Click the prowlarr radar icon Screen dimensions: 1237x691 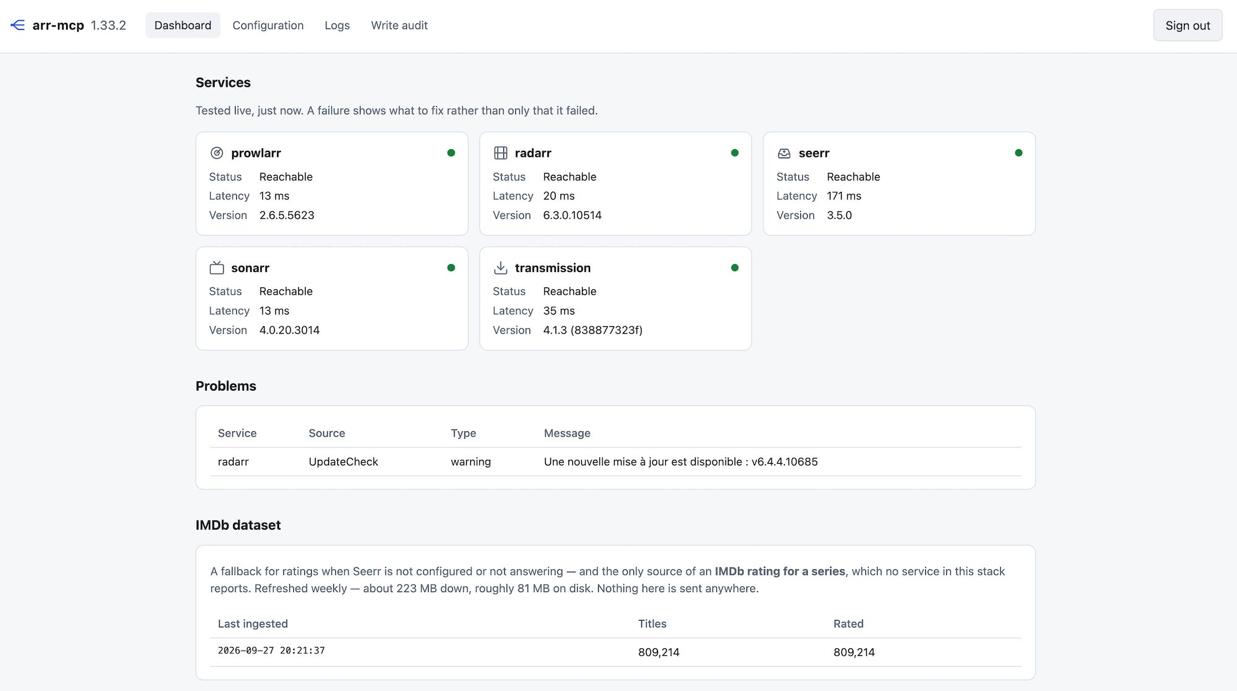(x=216, y=153)
